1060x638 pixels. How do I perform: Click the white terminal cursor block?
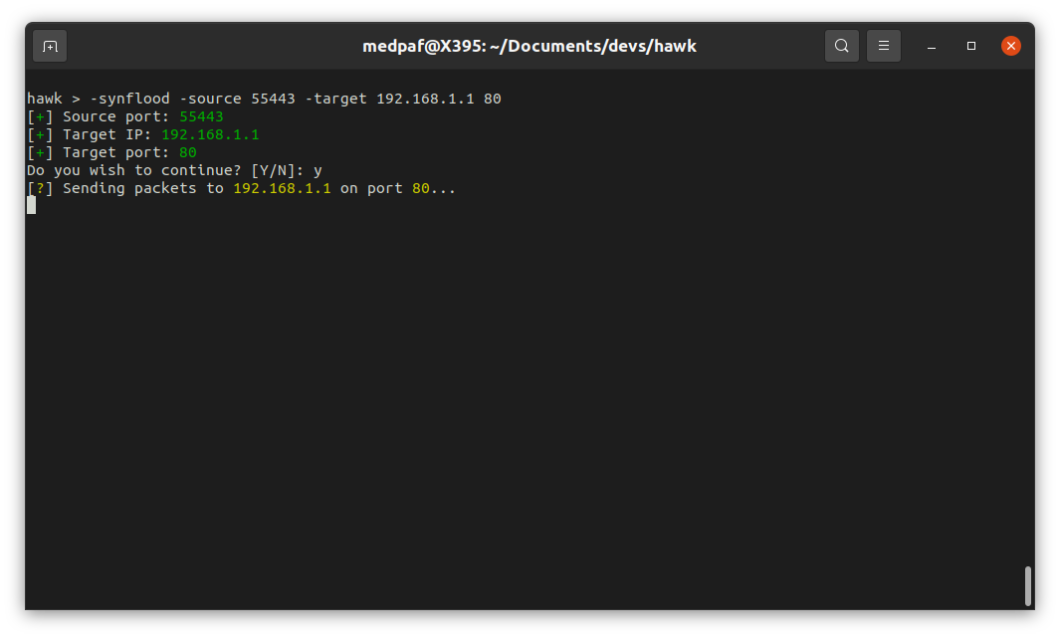pyautogui.click(x=31, y=205)
